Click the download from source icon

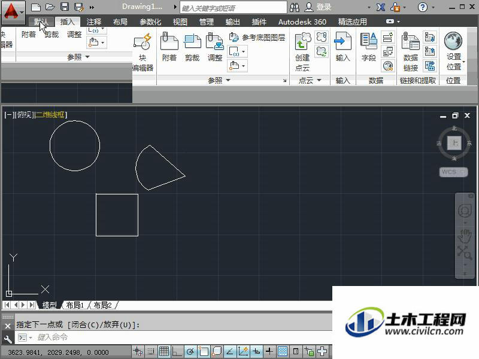[x=430, y=37]
